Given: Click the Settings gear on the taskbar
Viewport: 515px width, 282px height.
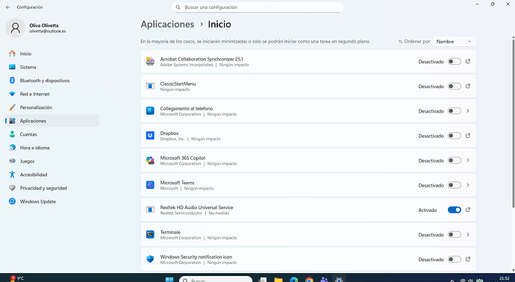Looking at the screenshot, I should pyautogui.click(x=340, y=280).
